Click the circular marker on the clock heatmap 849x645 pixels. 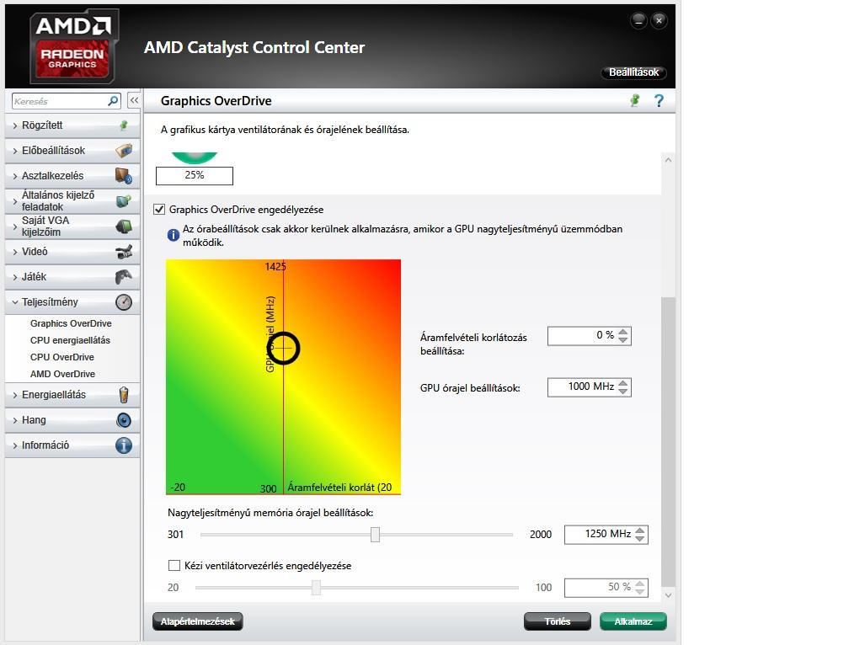click(x=283, y=348)
